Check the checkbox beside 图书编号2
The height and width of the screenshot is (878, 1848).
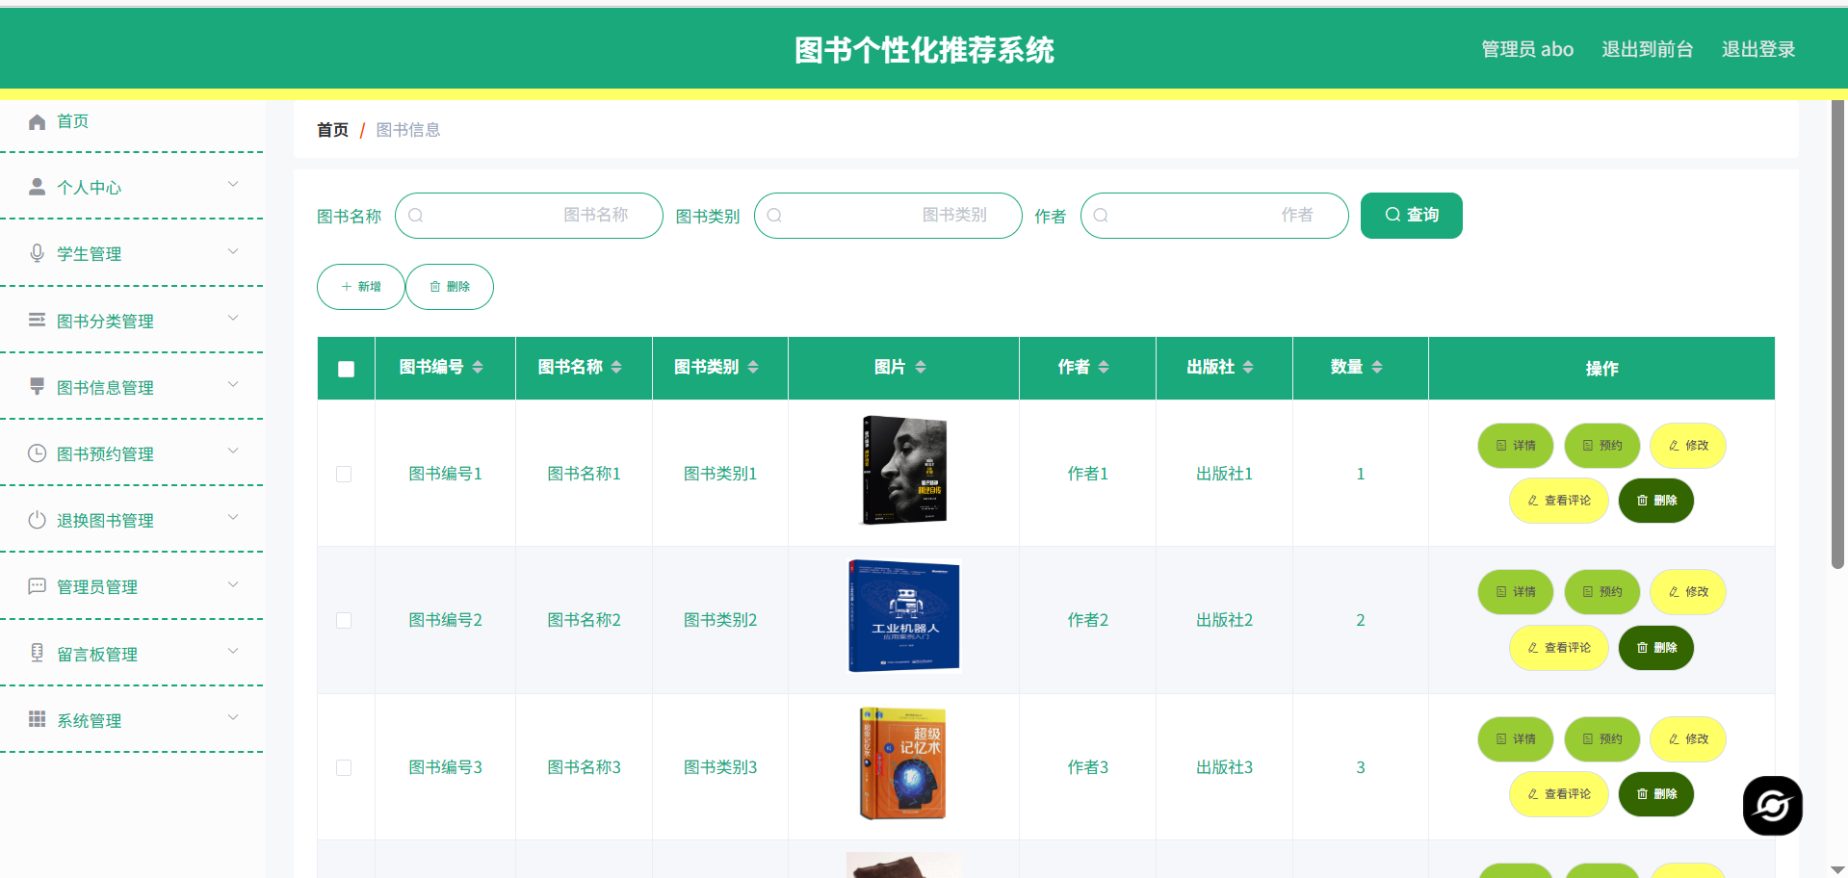[x=345, y=621]
